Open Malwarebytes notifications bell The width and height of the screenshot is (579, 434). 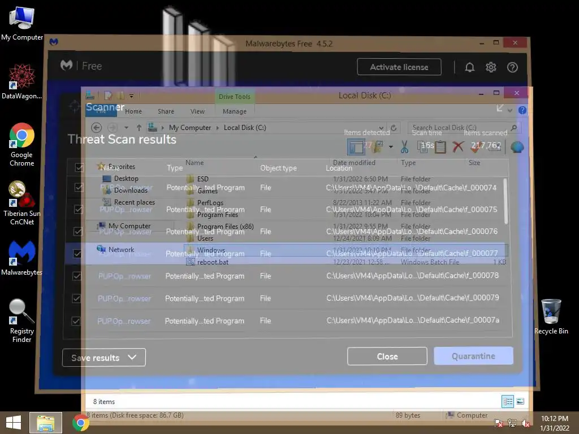coord(469,67)
